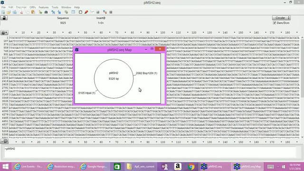The height and width of the screenshot is (171, 304).
Task: Click the green Find toolbar icon
Action: (40, 12)
